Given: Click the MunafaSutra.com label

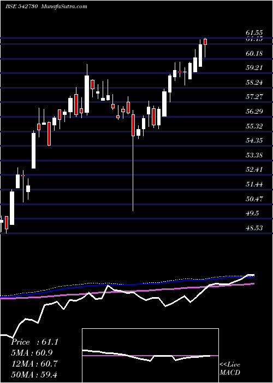Looking at the screenshot, I should click(x=63, y=7).
